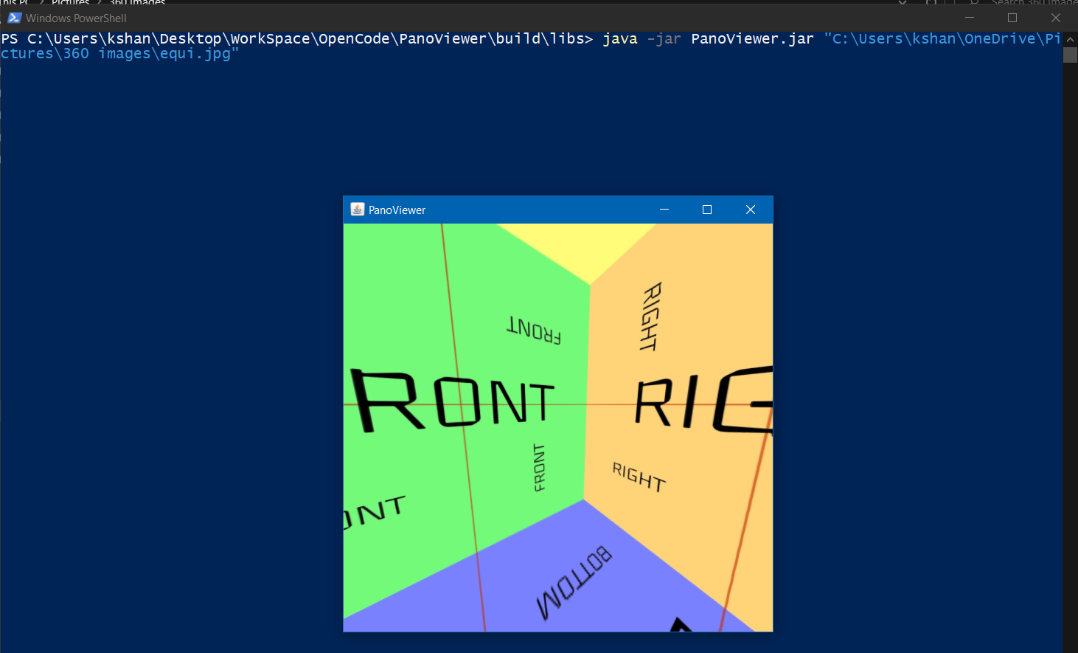Screen dimensions: 1078x653
Task: Select the 360 images breadcrumb item
Action: pyautogui.click(x=137, y=3)
